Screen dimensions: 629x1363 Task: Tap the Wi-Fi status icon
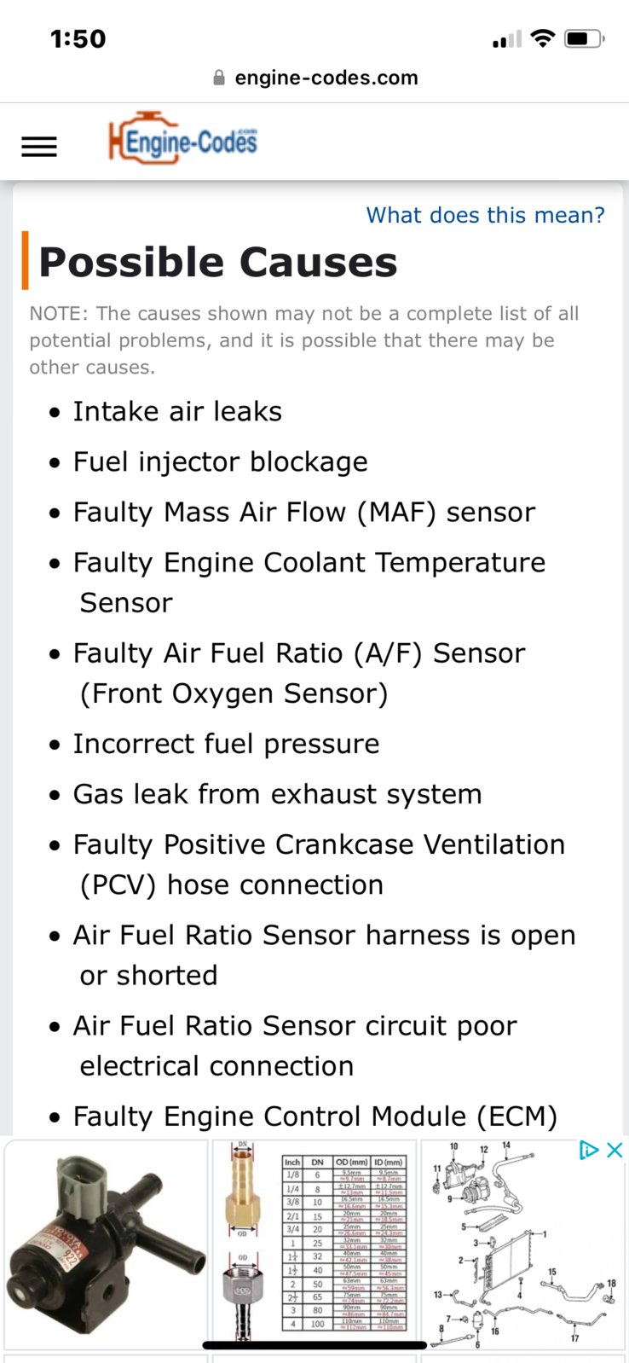(542, 38)
